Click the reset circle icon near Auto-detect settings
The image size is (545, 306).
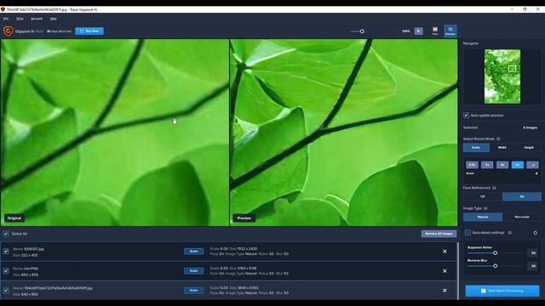(536, 233)
